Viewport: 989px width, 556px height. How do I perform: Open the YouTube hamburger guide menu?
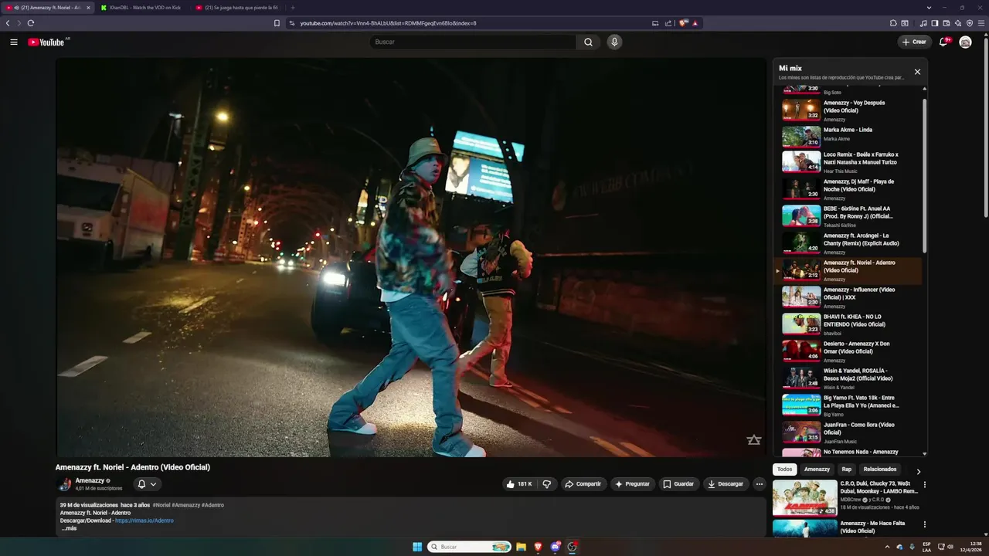pos(14,42)
